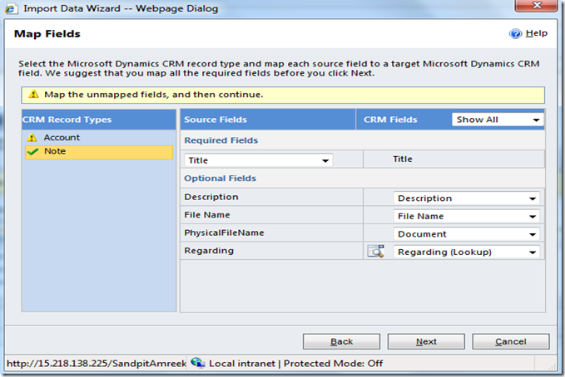
Task: Close the Import Data Wizard dialog
Action: [536, 5]
